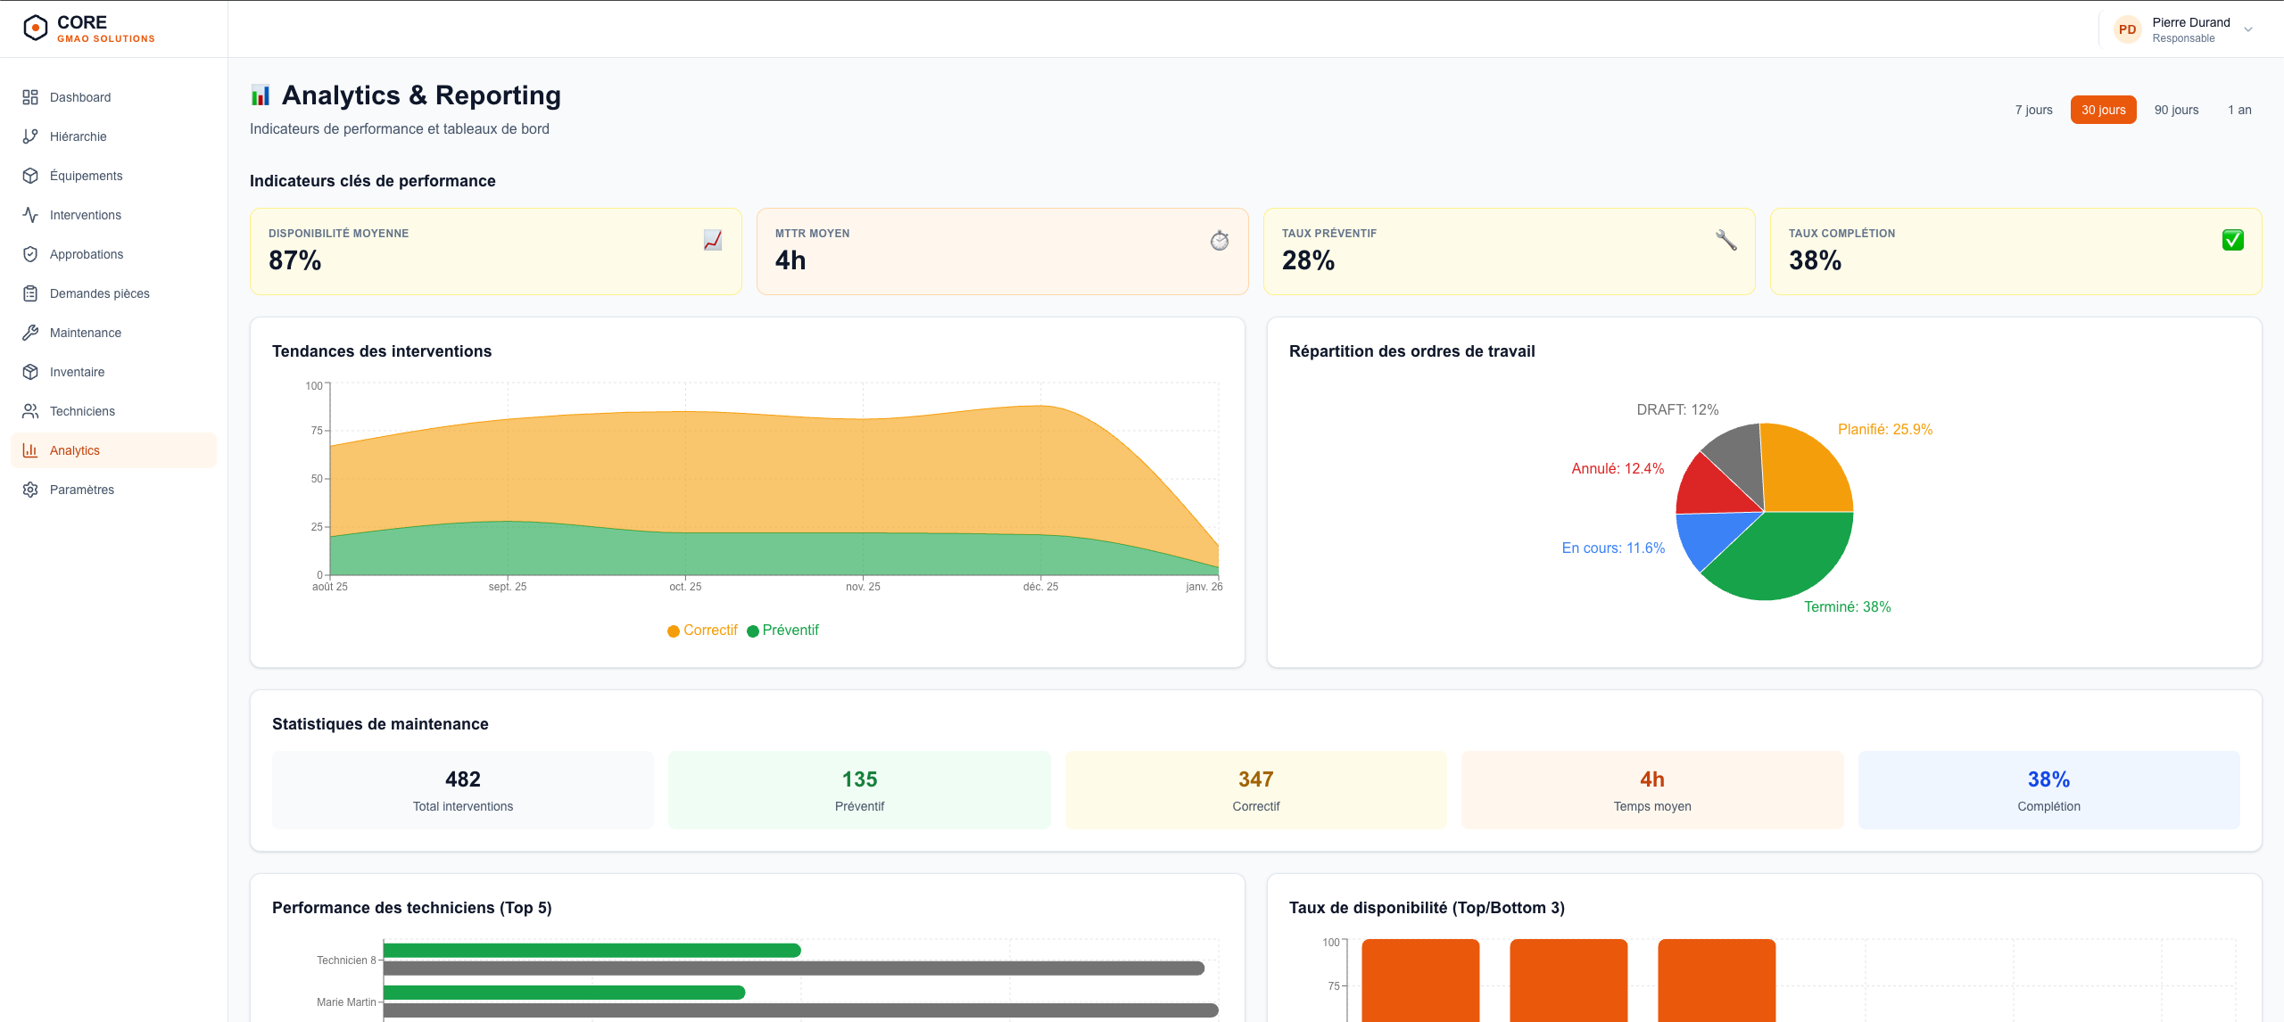
Task: Expand the Pierre Durand user menu chevron
Action: [x=2248, y=29]
